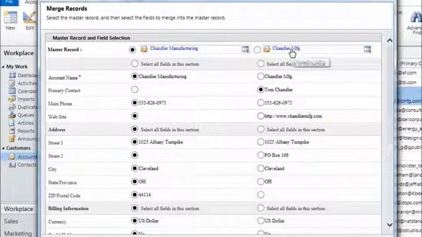The width and height of the screenshot is (422, 237).
Task: Select ZIP/Postal Code 44114 radio button
Action: (x=135, y=195)
